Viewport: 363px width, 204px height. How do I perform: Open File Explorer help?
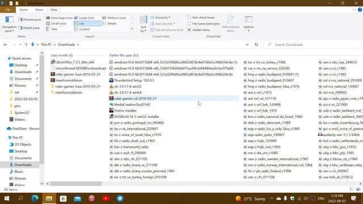point(360,10)
